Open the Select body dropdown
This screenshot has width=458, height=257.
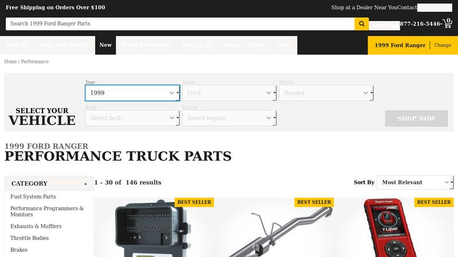tap(132, 118)
